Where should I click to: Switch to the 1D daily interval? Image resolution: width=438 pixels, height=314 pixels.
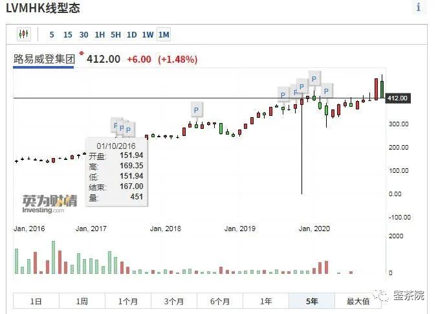pyautogui.click(x=131, y=35)
